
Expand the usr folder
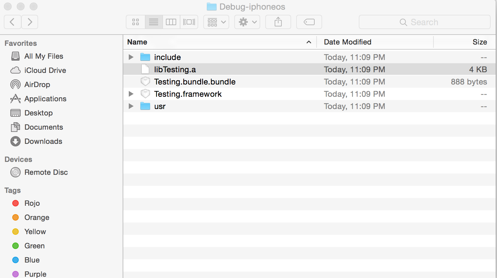(x=131, y=106)
